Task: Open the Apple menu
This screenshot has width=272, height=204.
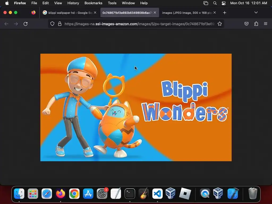Action: coord(7,3)
